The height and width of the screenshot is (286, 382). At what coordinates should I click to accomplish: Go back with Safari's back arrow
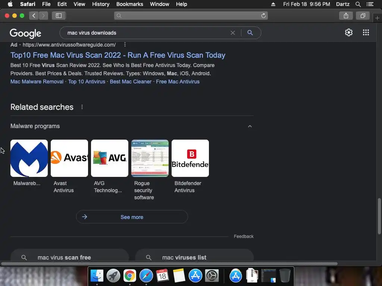point(34,16)
